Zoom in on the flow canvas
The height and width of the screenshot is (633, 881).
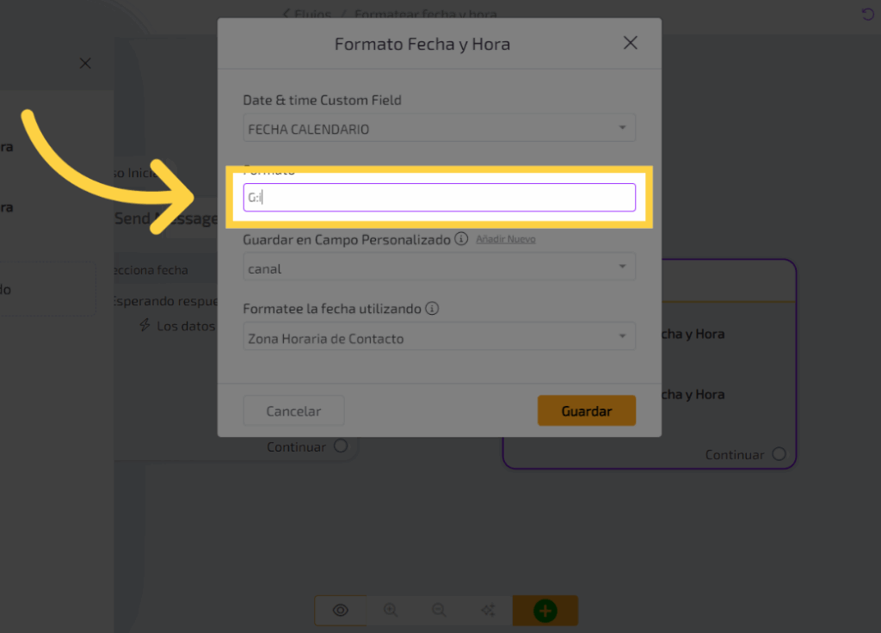tap(391, 611)
